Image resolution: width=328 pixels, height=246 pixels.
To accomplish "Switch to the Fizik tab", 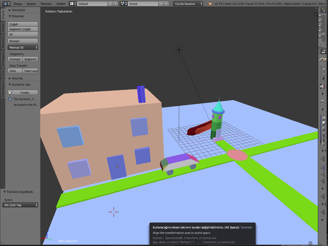I will pyautogui.click(x=3, y=73).
